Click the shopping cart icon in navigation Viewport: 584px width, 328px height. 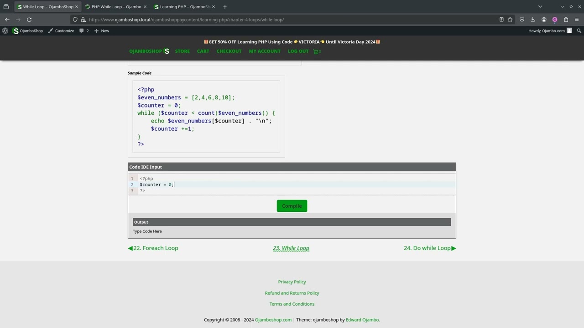coord(317,51)
